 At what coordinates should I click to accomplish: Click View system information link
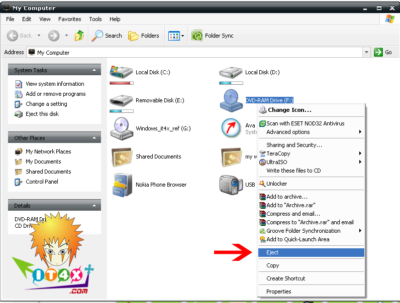(55, 84)
